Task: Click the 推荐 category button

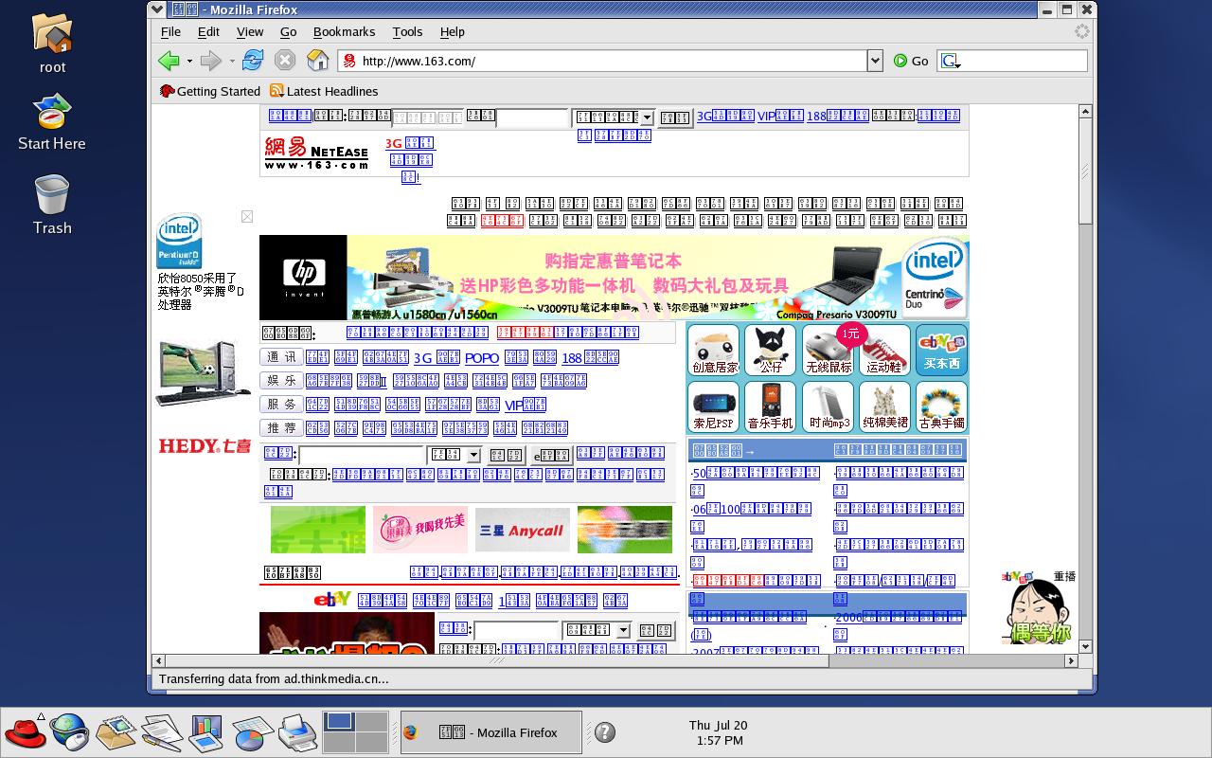Action: tap(281, 427)
